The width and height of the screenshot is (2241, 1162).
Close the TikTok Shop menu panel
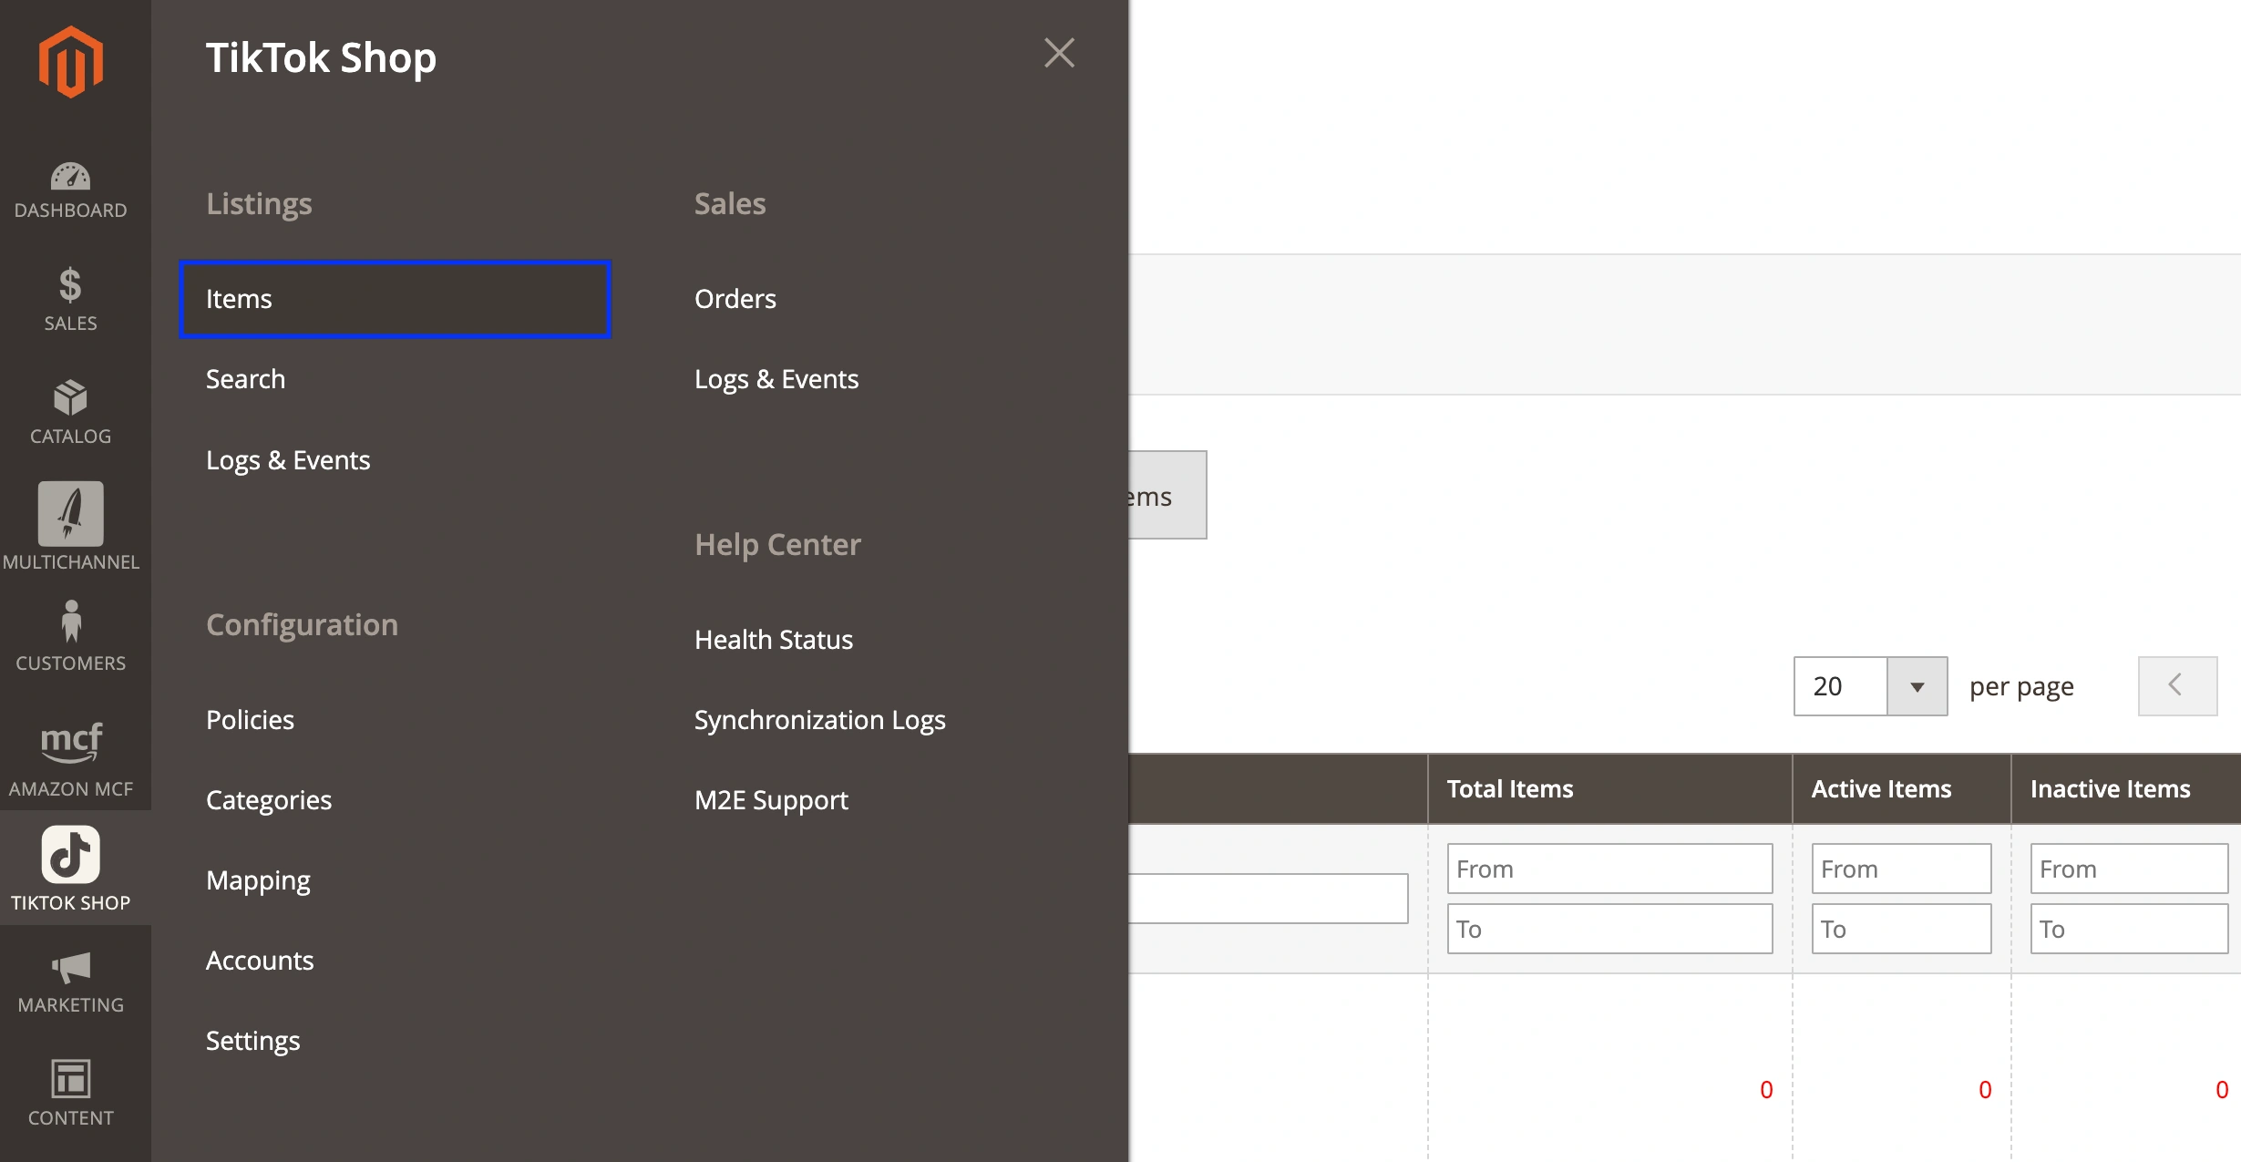[1059, 53]
